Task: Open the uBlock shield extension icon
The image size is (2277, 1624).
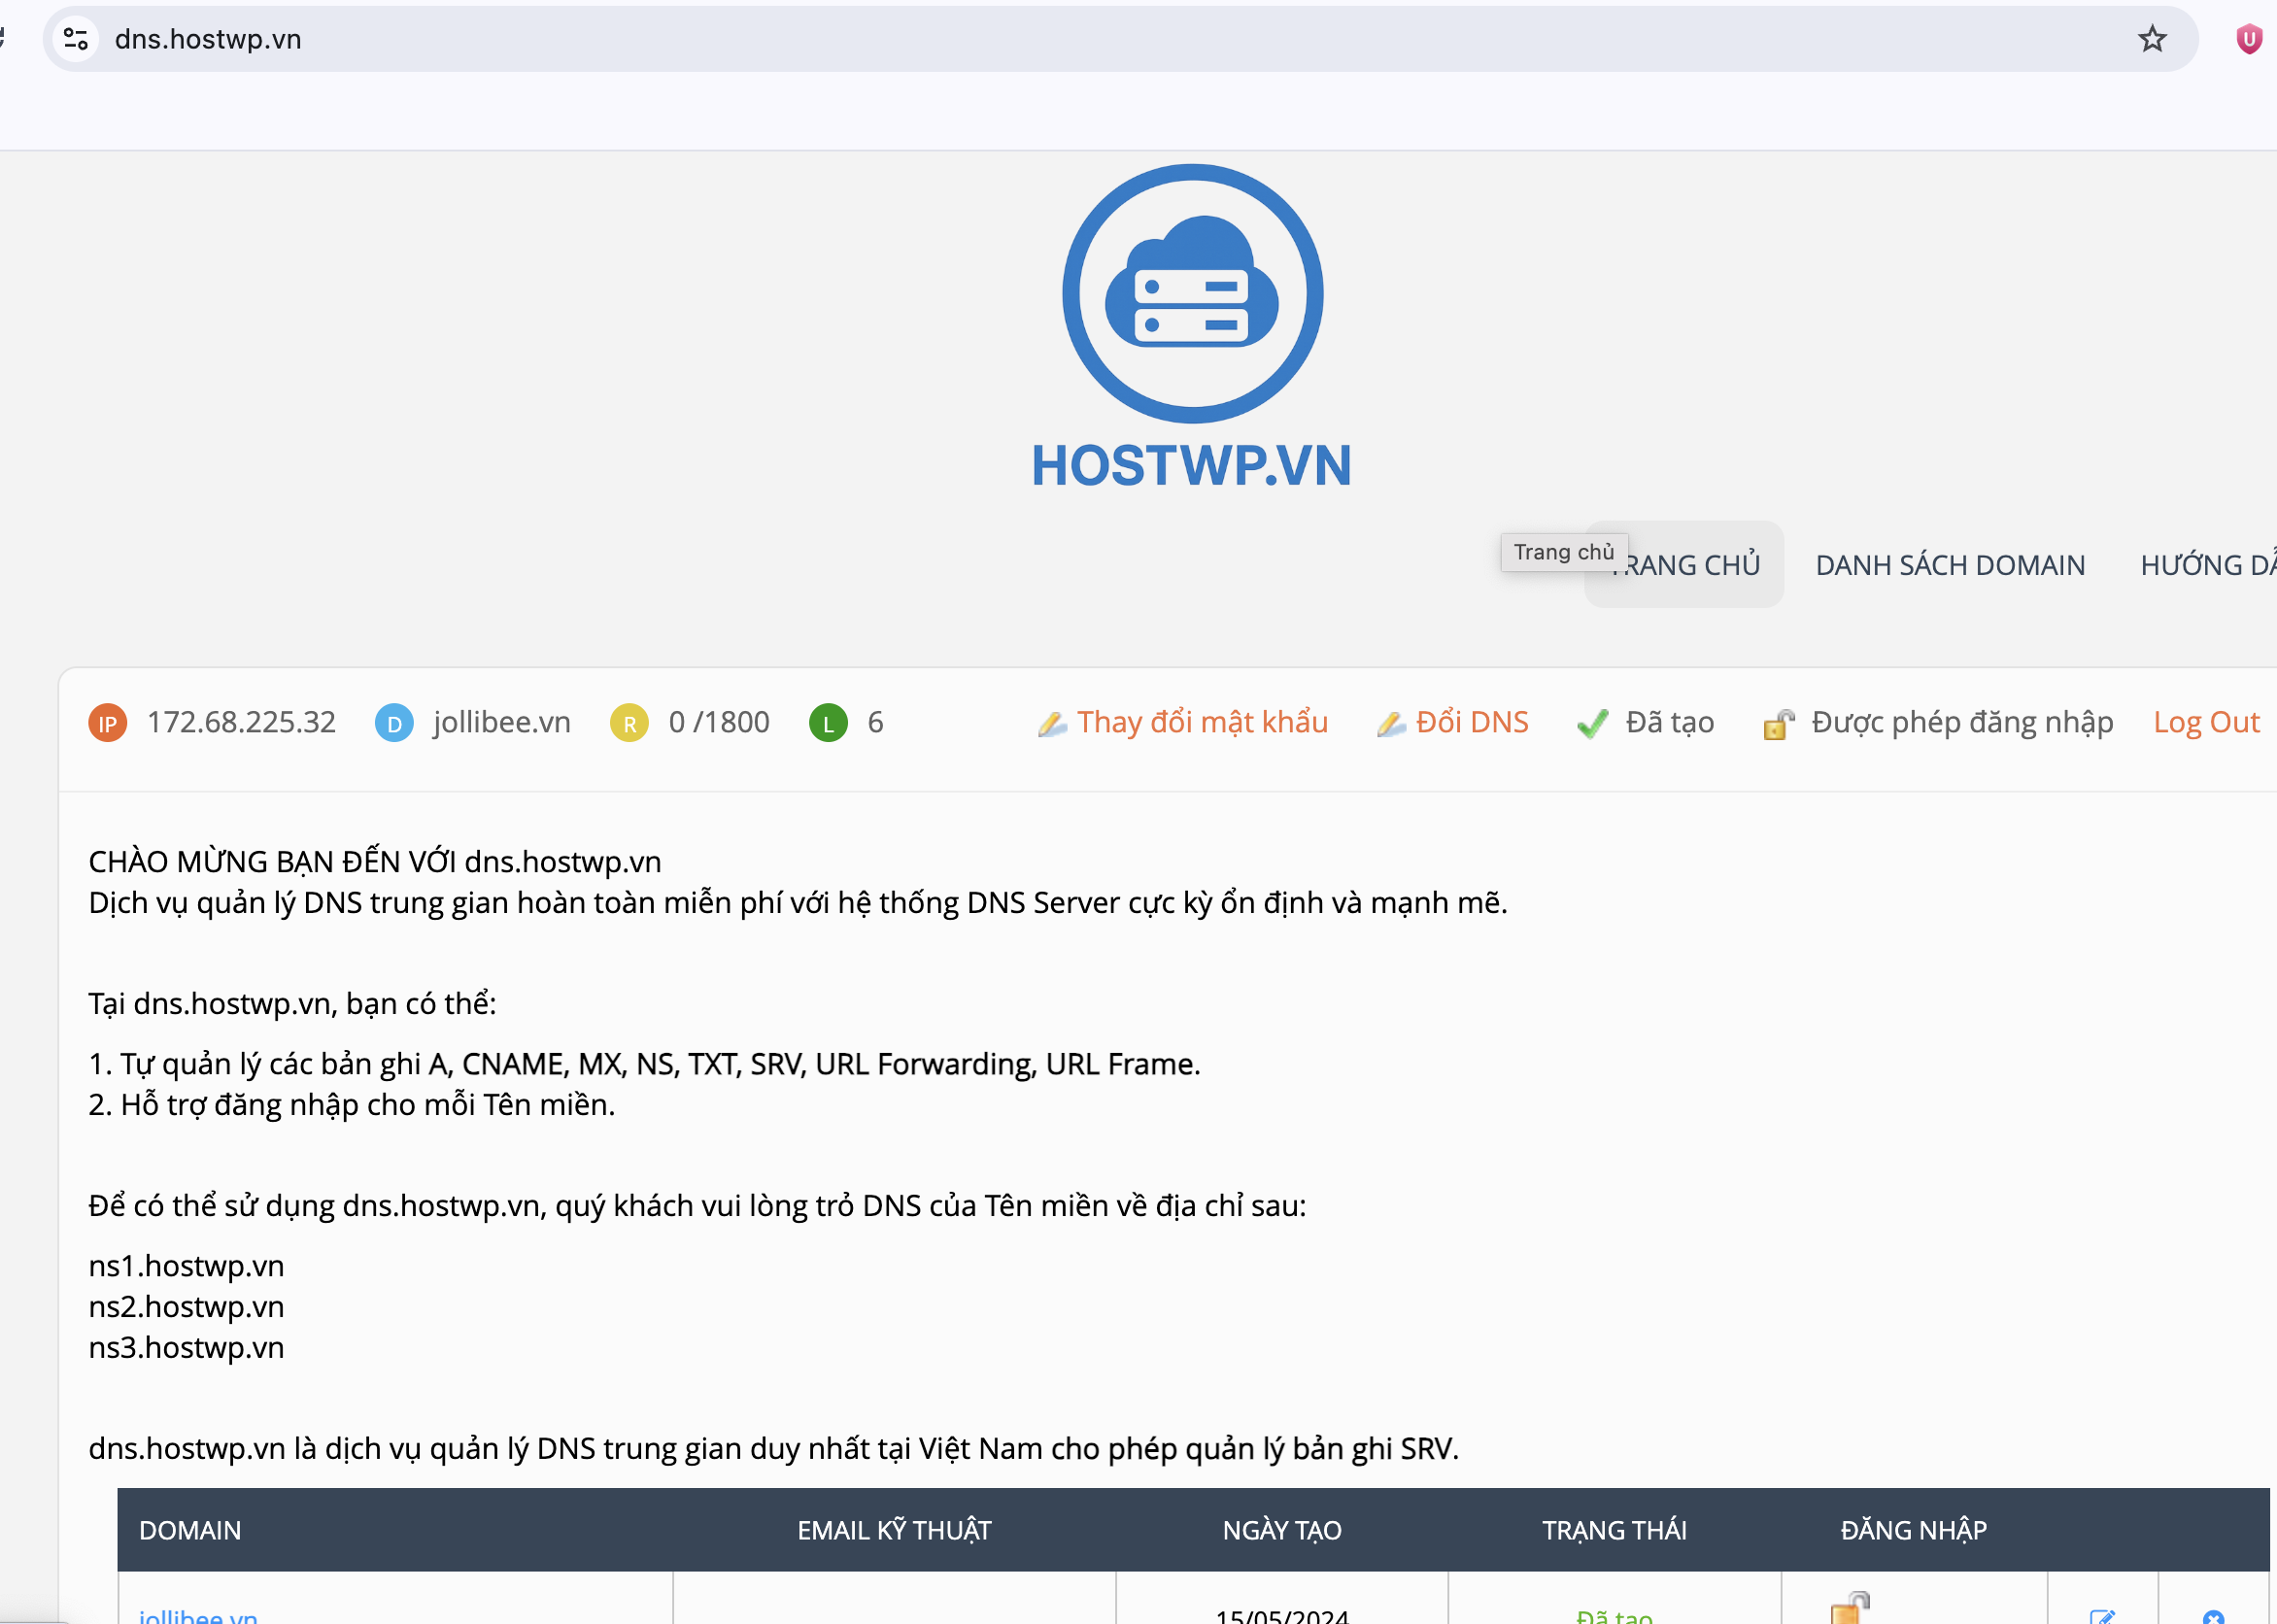Action: 2248,39
